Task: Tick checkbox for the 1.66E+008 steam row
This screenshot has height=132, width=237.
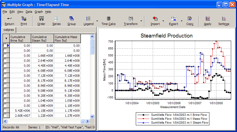Action: pyautogui.click(x=5, y=56)
